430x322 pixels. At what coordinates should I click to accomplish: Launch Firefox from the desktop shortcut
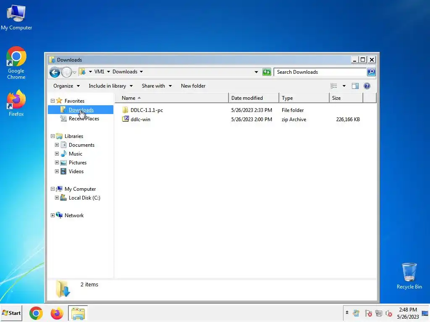(16, 103)
